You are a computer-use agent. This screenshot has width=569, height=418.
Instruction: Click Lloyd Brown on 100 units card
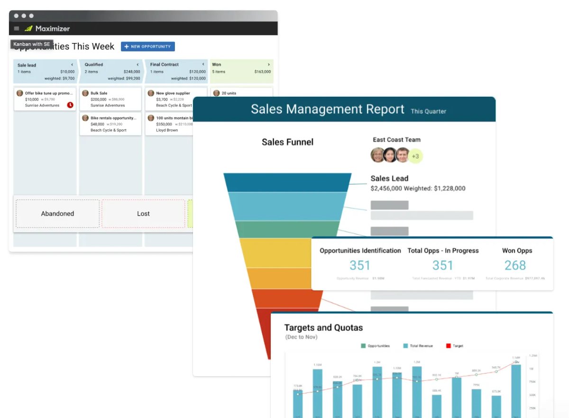click(167, 130)
